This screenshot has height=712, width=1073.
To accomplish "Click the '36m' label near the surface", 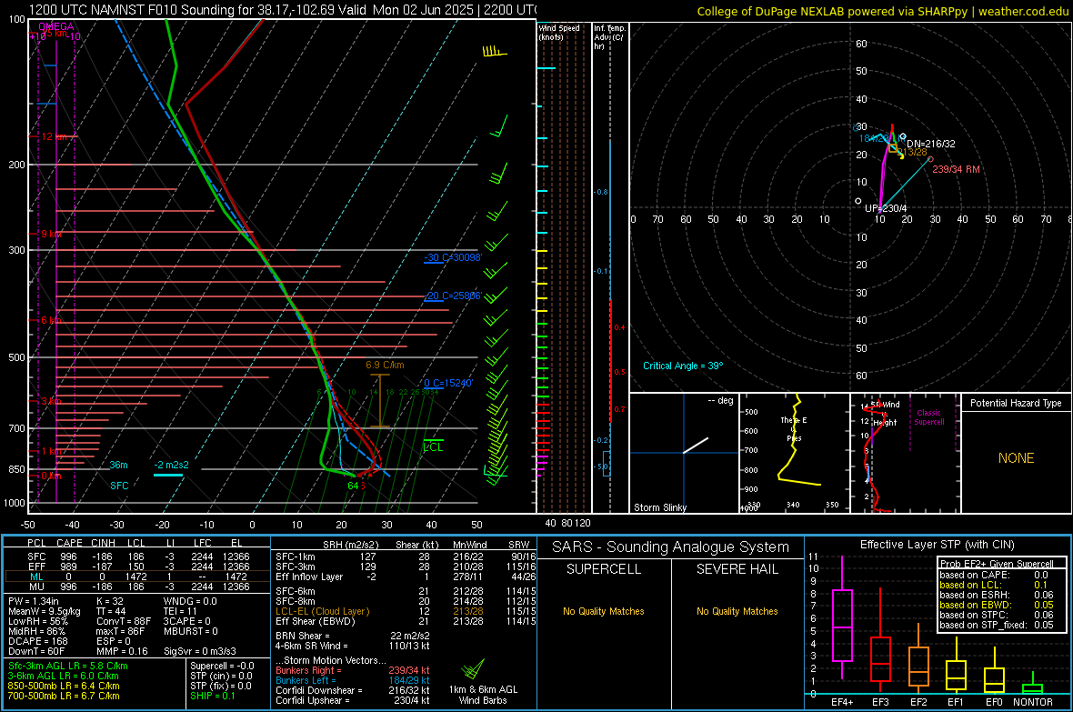I will click(x=118, y=465).
